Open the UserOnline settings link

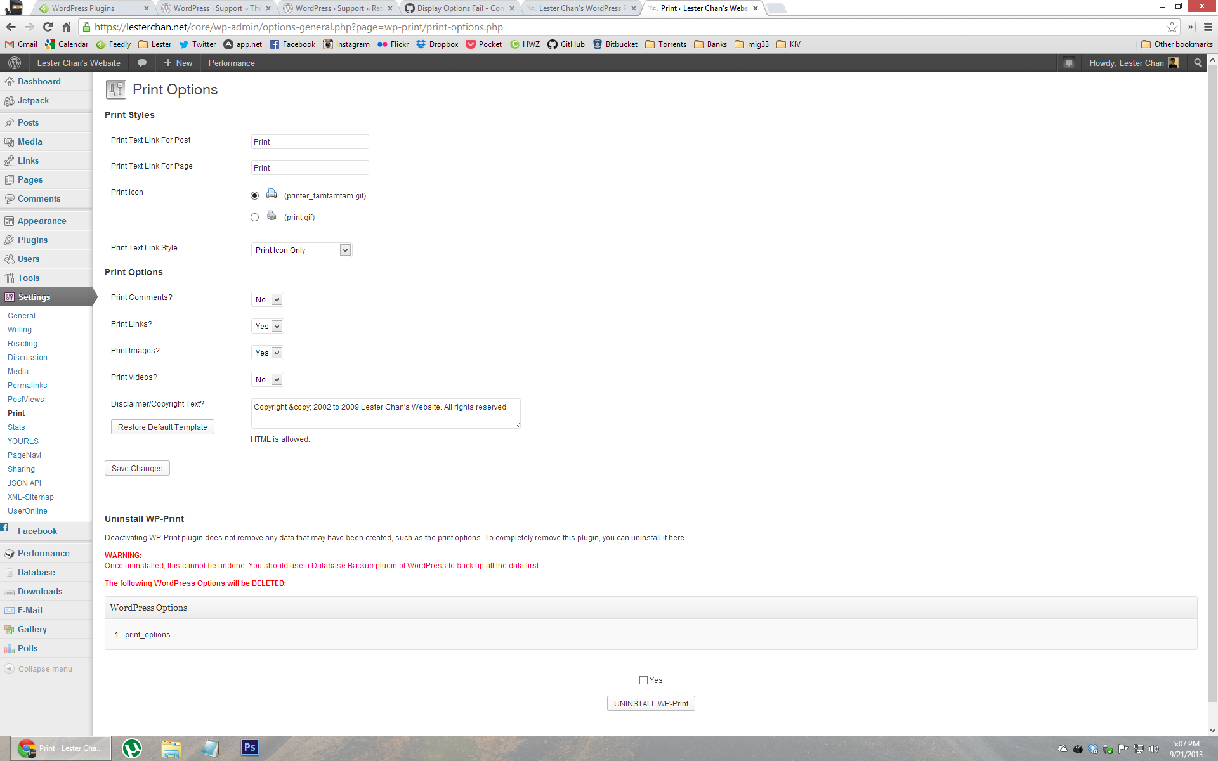coord(27,511)
